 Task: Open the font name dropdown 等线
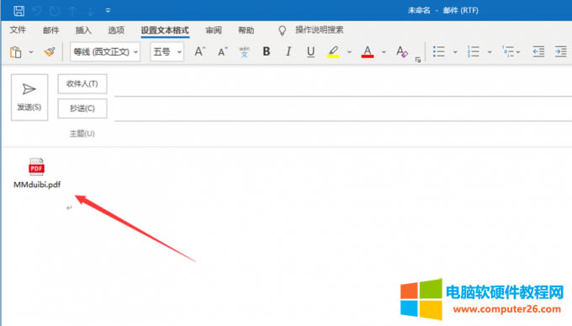(x=105, y=52)
